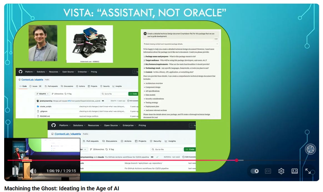This screenshot has width=323, height=192.
Task: Mute the video with the speaker icon
Action: (33, 171)
